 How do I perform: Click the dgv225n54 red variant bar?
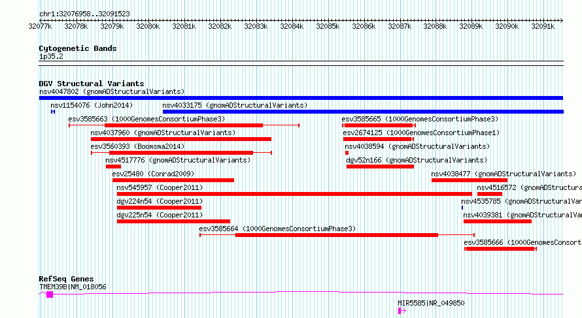(x=173, y=221)
